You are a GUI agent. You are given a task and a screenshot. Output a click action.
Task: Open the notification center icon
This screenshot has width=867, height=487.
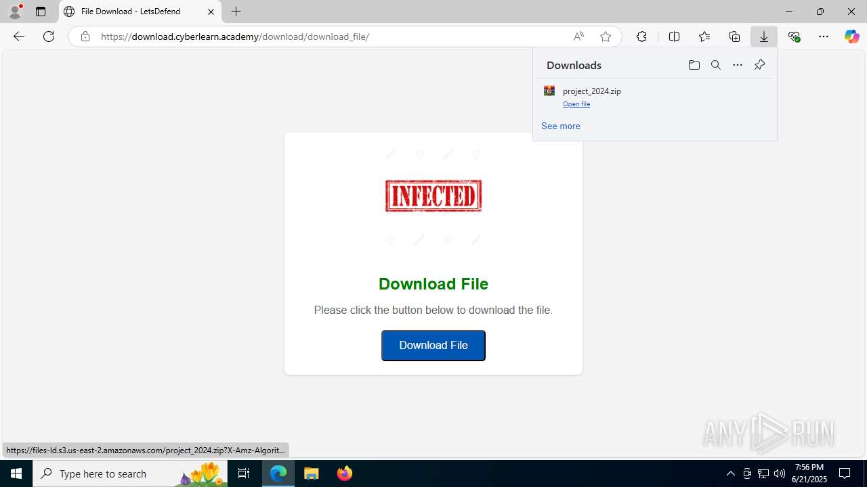coord(845,473)
